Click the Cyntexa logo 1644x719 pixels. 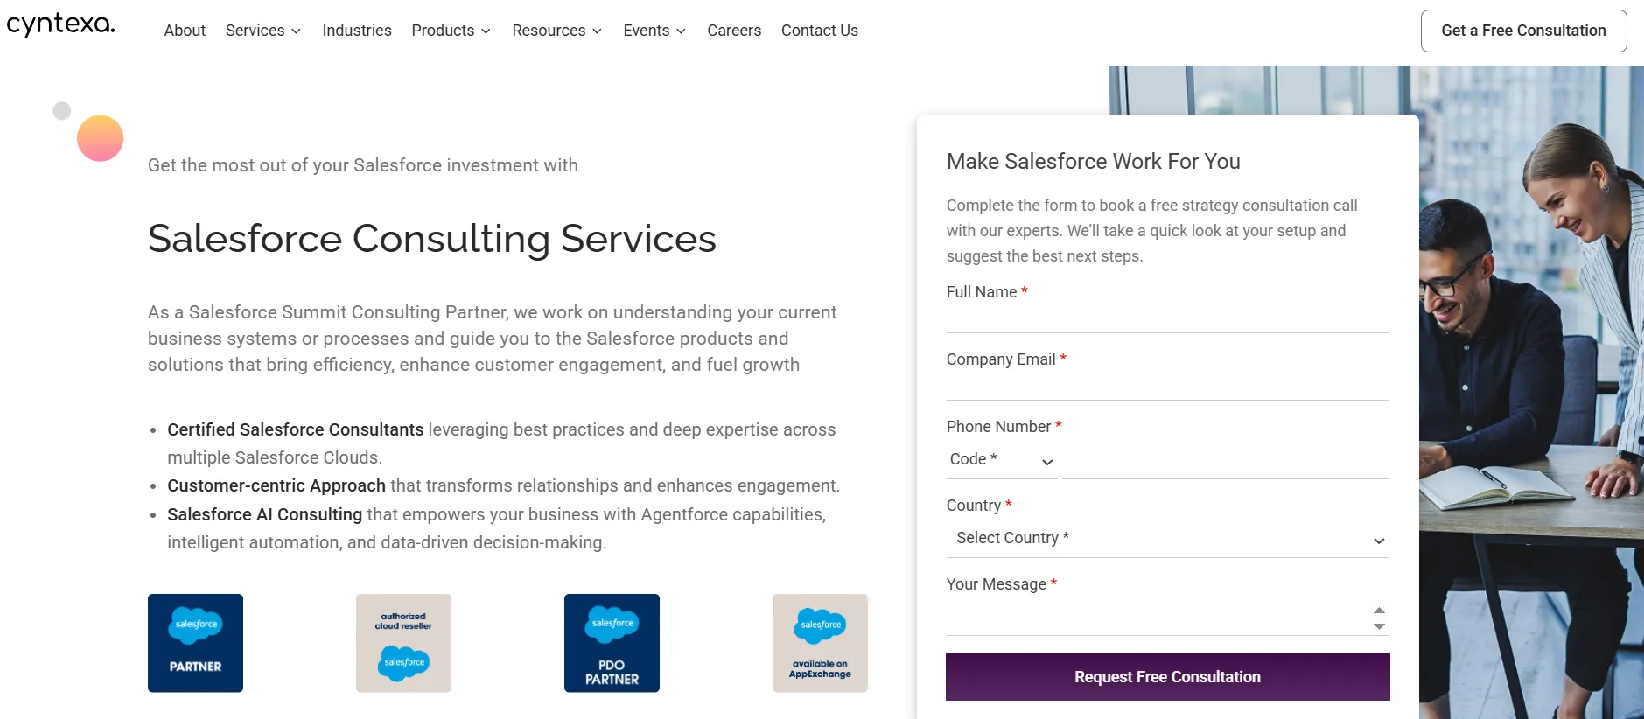tap(60, 24)
